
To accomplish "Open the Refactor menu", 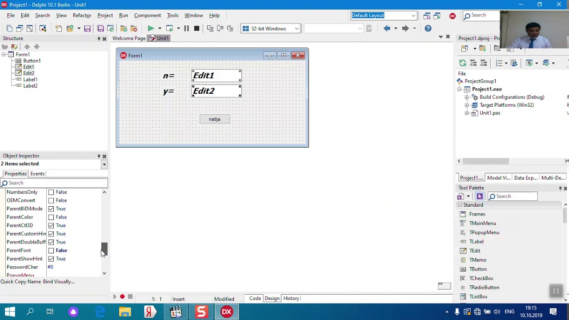I will [82, 16].
